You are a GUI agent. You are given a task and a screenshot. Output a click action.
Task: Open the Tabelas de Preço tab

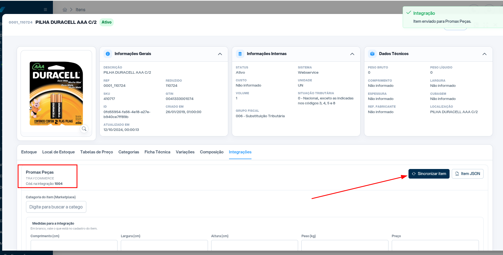pos(96,152)
